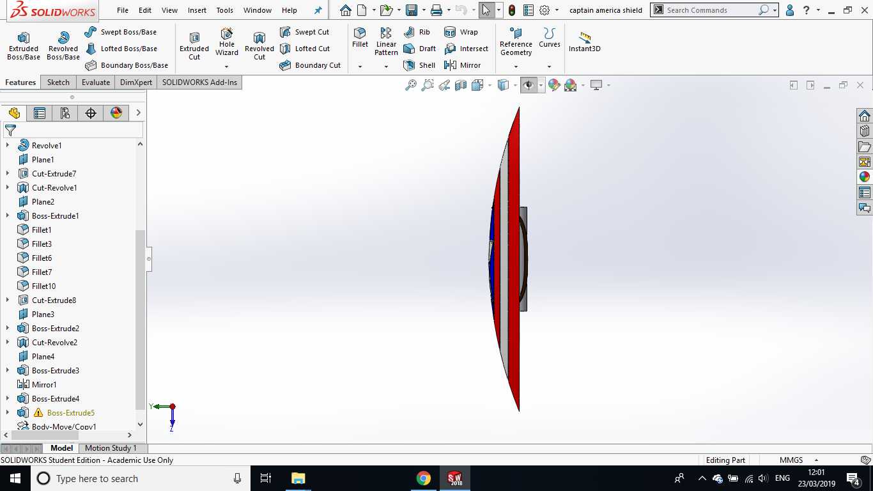Select the Lofted Cut tool
The image size is (873, 491).
pos(305,49)
